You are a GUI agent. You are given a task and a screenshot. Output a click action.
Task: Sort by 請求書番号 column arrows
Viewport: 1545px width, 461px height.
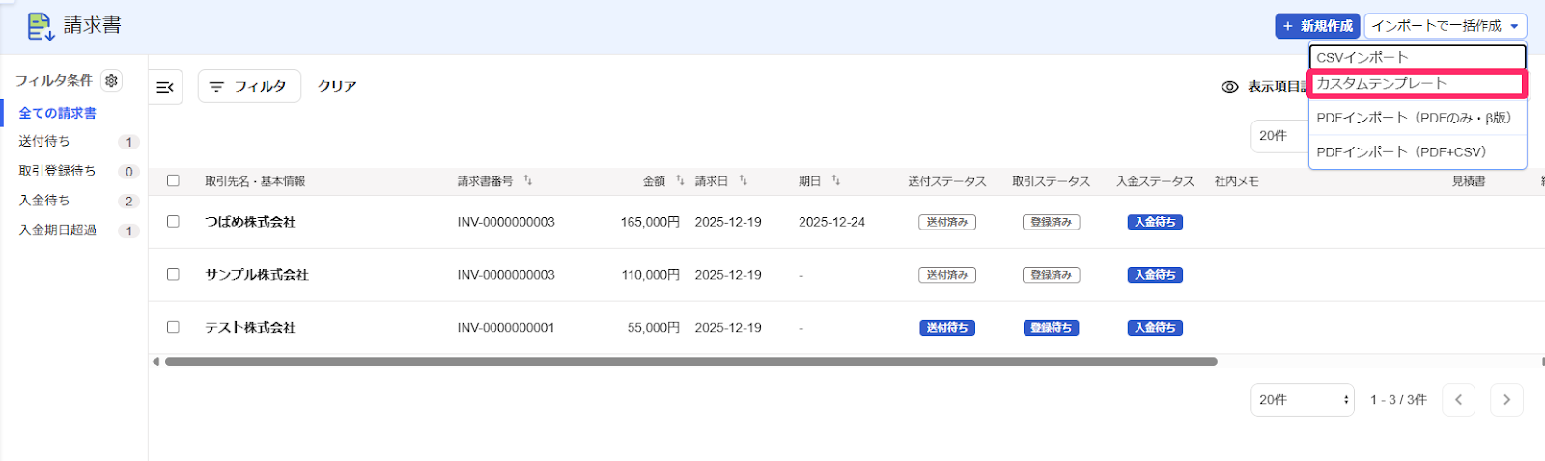pyautogui.click(x=527, y=180)
